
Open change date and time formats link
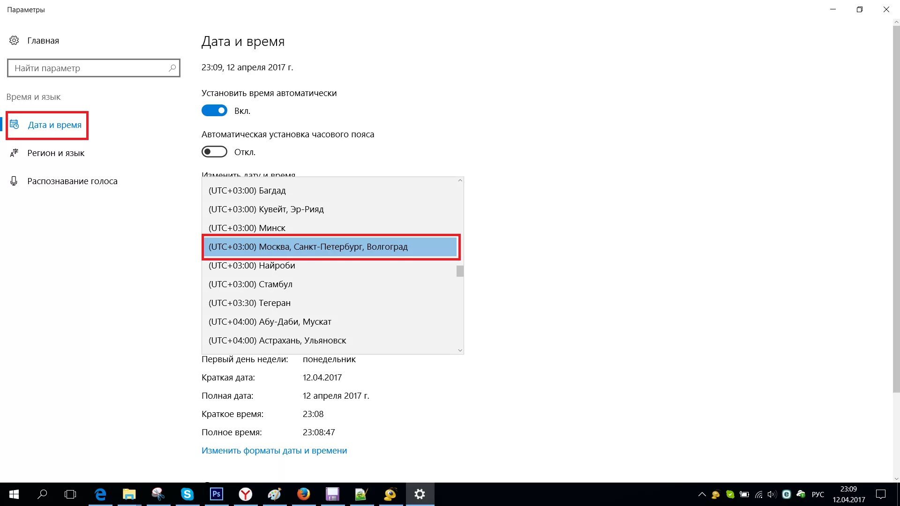pos(274,451)
